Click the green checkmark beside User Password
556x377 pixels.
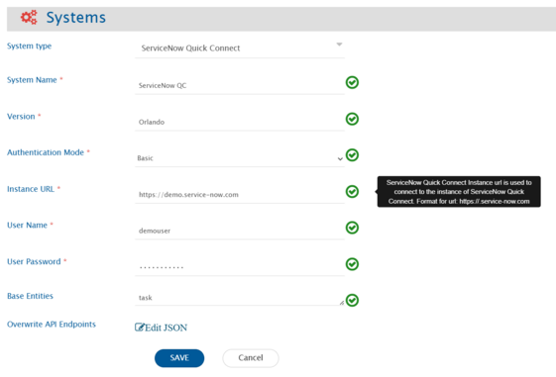[352, 264]
